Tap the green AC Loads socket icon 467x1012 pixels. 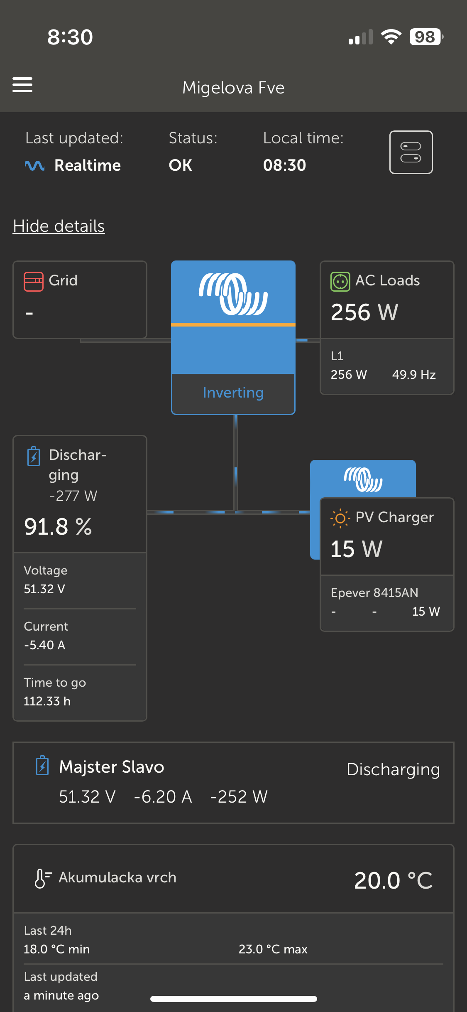340,281
